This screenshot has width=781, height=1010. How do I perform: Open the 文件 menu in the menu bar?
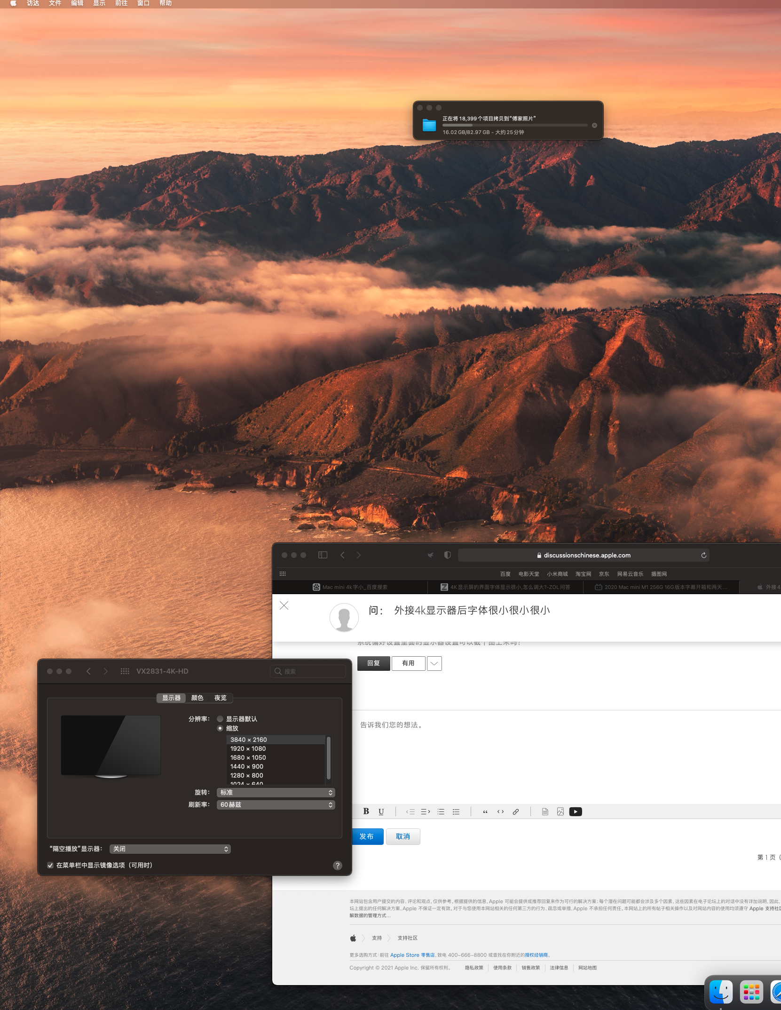55,3
